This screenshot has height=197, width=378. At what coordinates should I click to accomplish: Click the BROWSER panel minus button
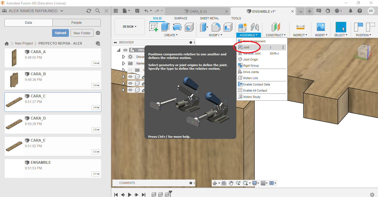(x=191, y=42)
